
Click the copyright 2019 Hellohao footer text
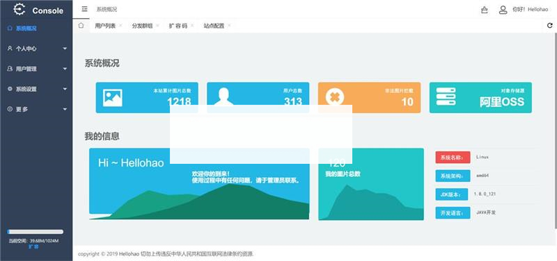[165, 254]
